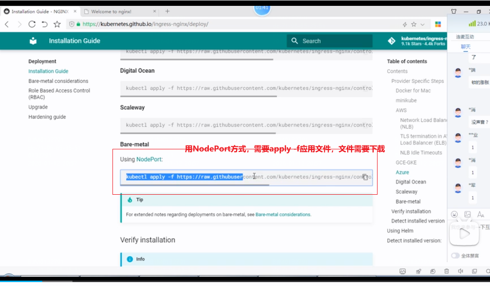
Task: Jump to minikube in table of contents
Action: click(406, 101)
